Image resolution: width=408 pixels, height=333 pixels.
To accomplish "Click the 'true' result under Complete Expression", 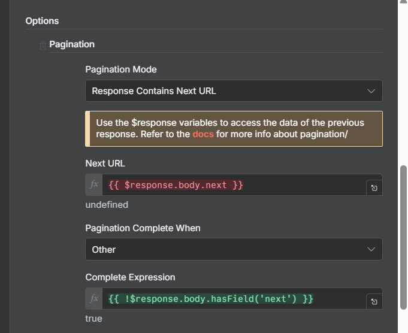I will tap(93, 319).
